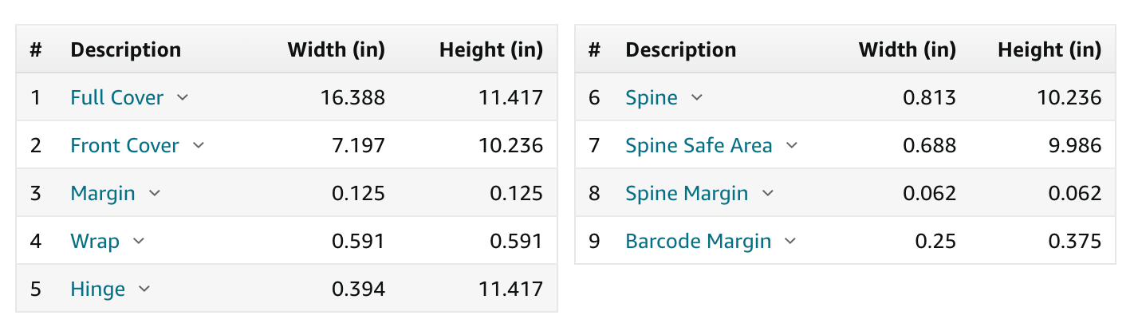
Task: Open the Spine Safe Area link
Action: [699, 146]
